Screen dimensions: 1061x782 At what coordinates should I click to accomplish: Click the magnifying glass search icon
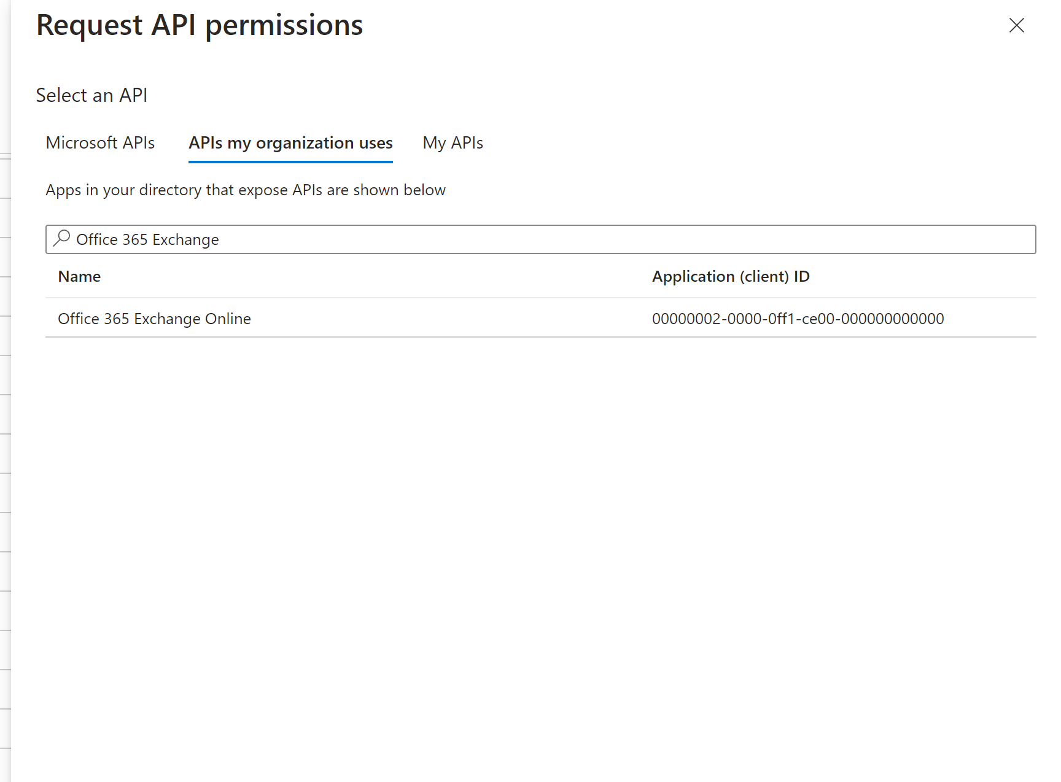point(61,238)
